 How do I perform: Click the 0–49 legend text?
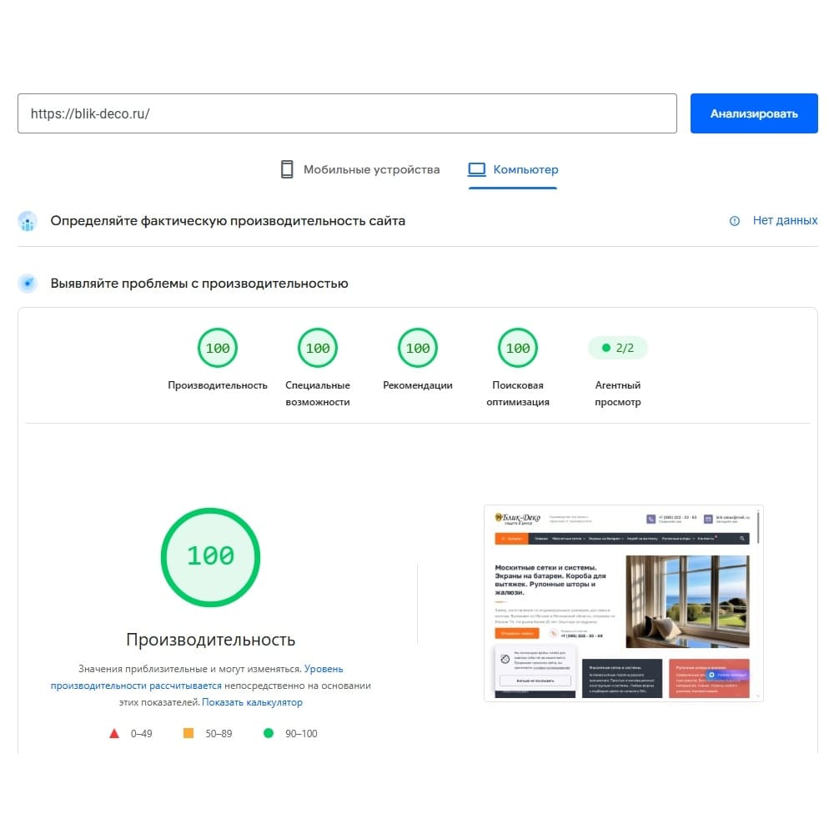click(142, 733)
